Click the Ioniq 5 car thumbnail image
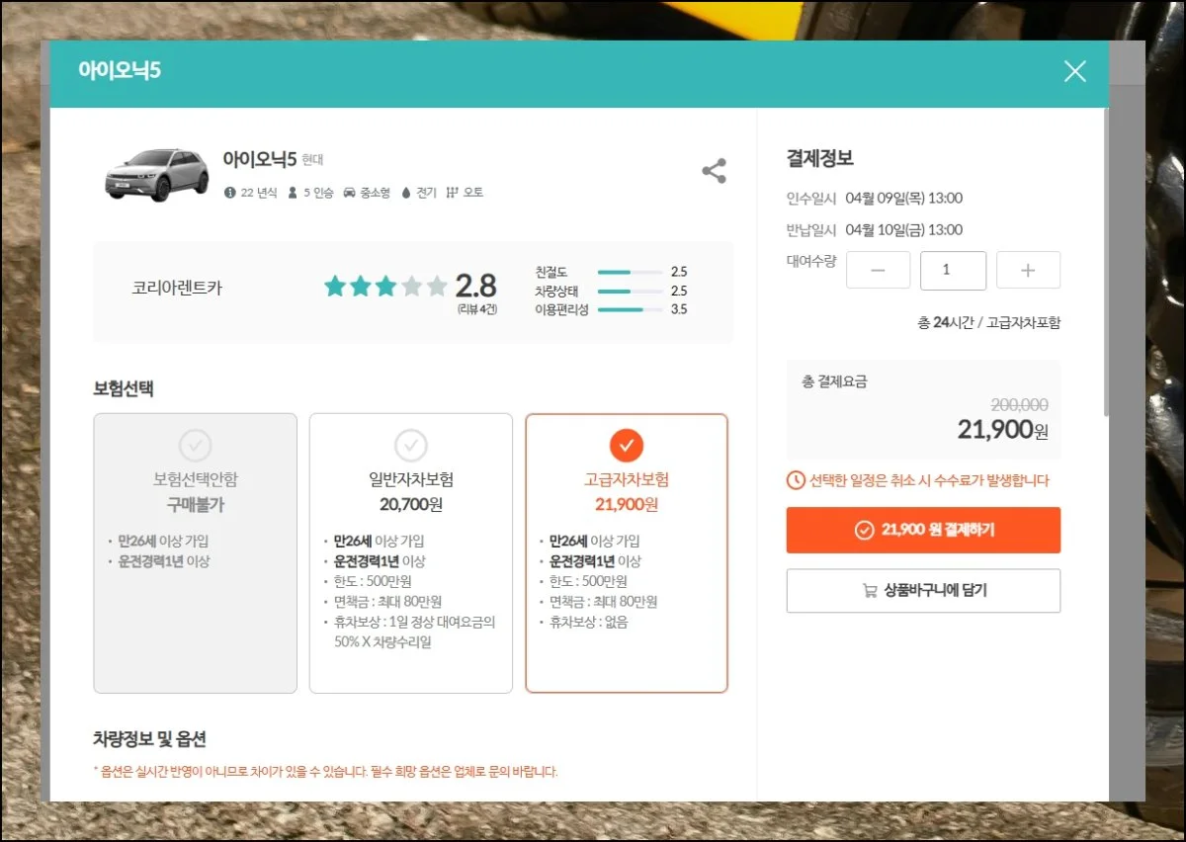 (x=158, y=175)
